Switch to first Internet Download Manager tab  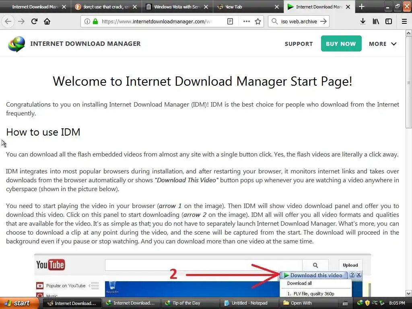(35, 7)
